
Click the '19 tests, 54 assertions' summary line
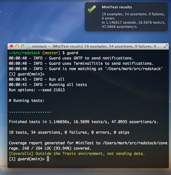point(69,132)
